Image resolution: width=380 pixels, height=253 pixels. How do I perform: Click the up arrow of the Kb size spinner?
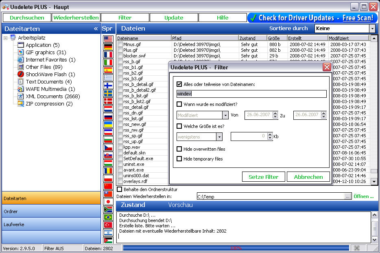click(270, 135)
